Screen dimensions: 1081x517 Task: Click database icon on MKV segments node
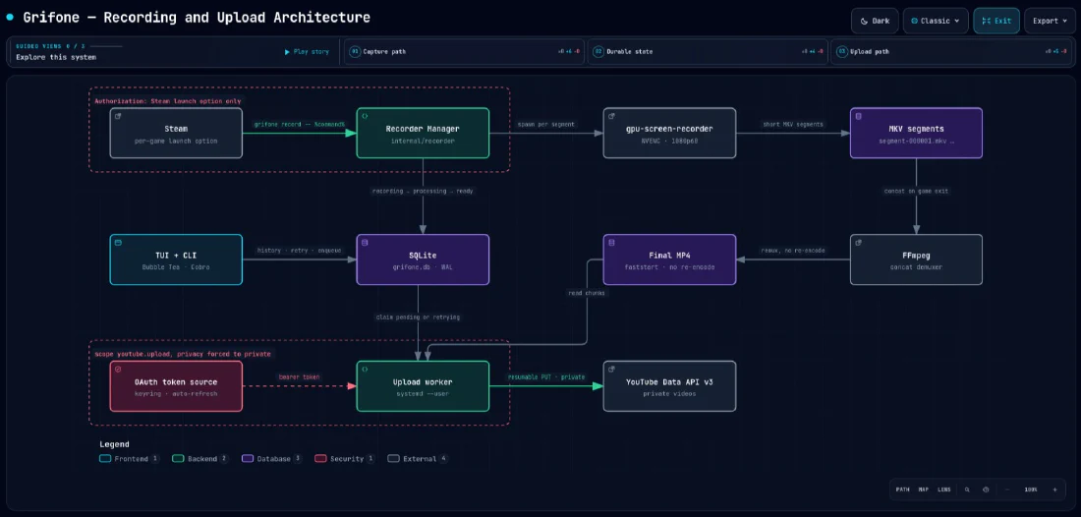click(x=858, y=117)
